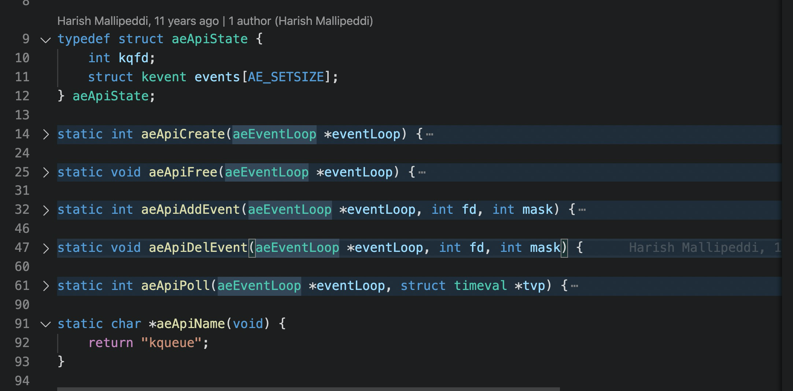
Task: Click the mask parameter on line 47
Action: click(x=545, y=248)
